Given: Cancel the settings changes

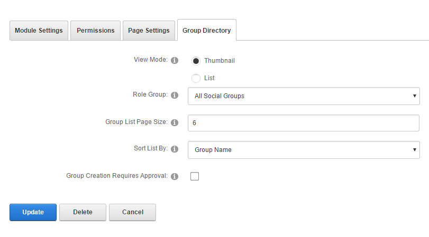Looking at the screenshot, I should (x=132, y=212).
